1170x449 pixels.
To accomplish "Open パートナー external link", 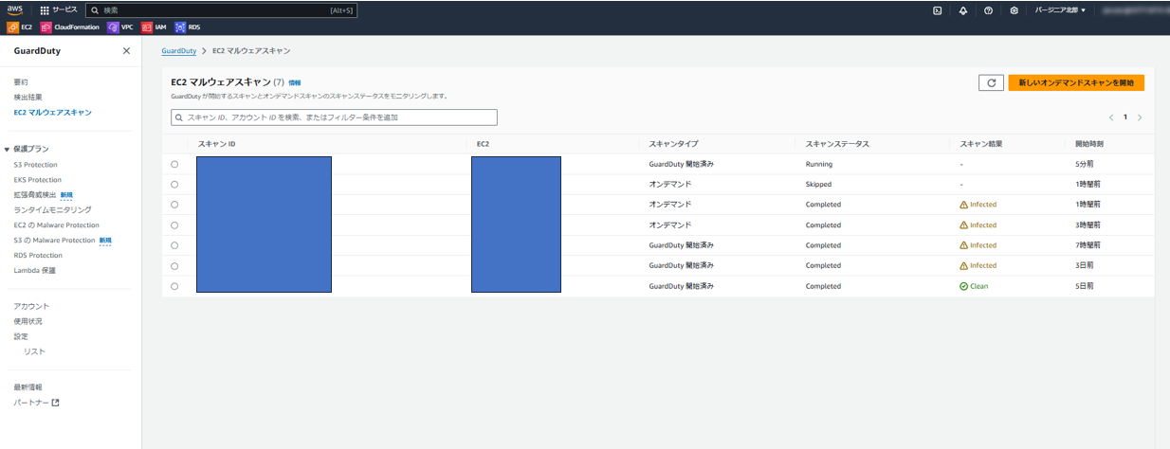I will point(37,403).
